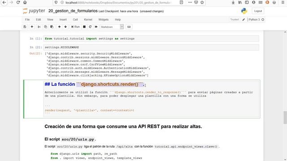Paste cells below icon
287x161 pixels.
pos(52,27)
